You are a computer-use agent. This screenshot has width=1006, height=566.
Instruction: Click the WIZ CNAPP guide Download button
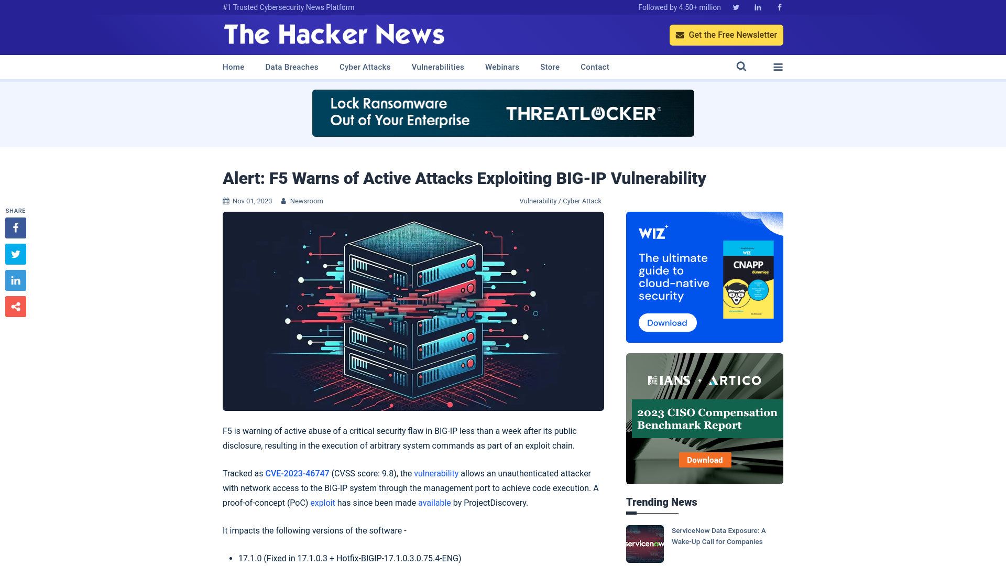tap(667, 322)
